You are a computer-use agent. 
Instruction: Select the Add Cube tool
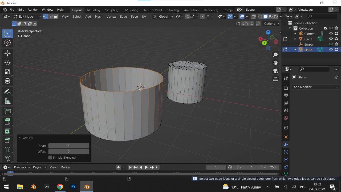(7, 111)
